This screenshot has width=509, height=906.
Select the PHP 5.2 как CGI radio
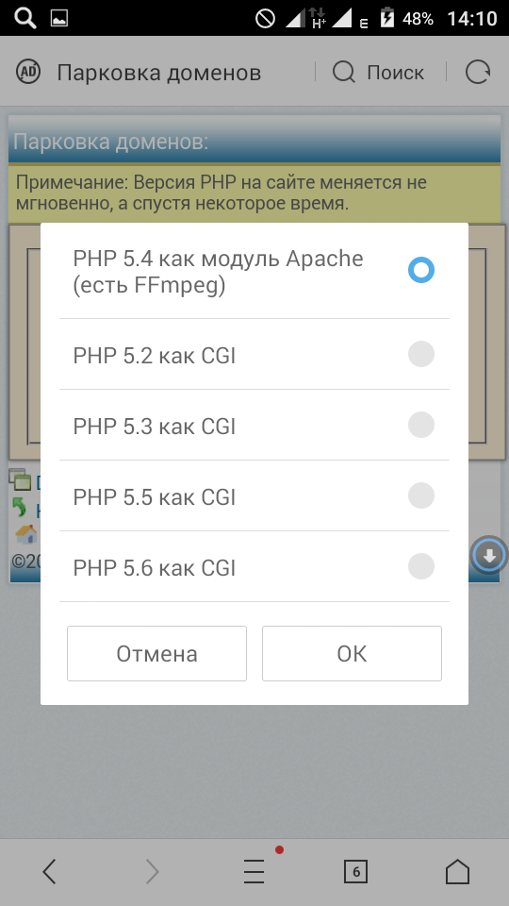coord(421,354)
